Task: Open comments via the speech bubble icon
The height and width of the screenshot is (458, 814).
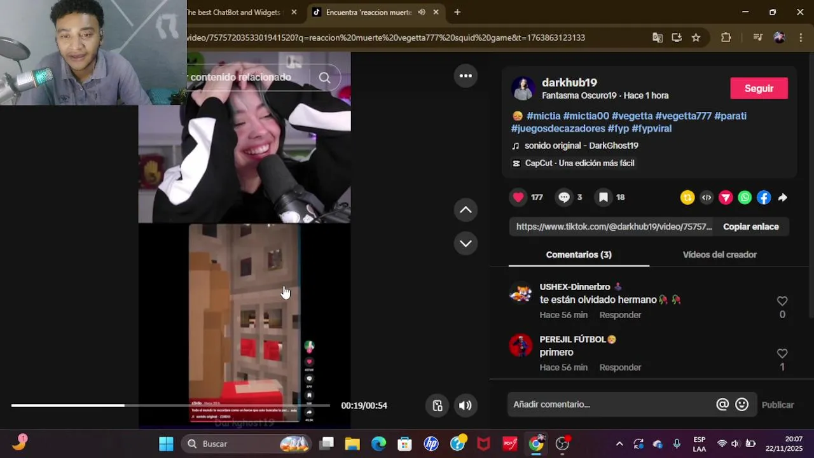Action: 564,197
